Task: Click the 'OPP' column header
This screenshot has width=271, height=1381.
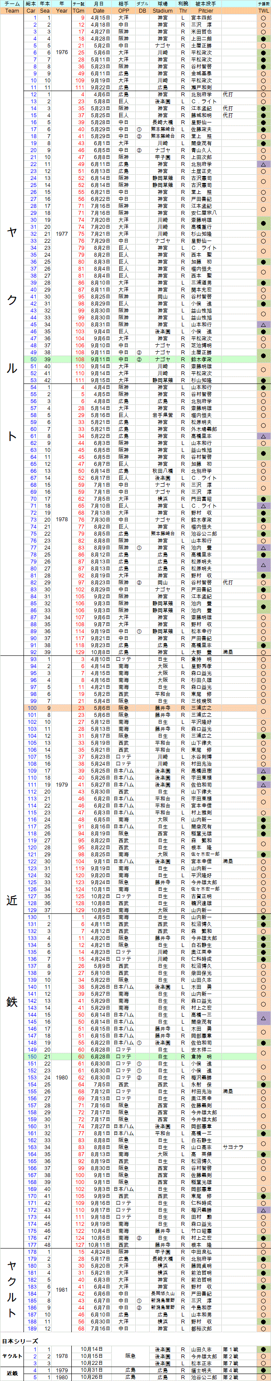Action: [123, 11]
